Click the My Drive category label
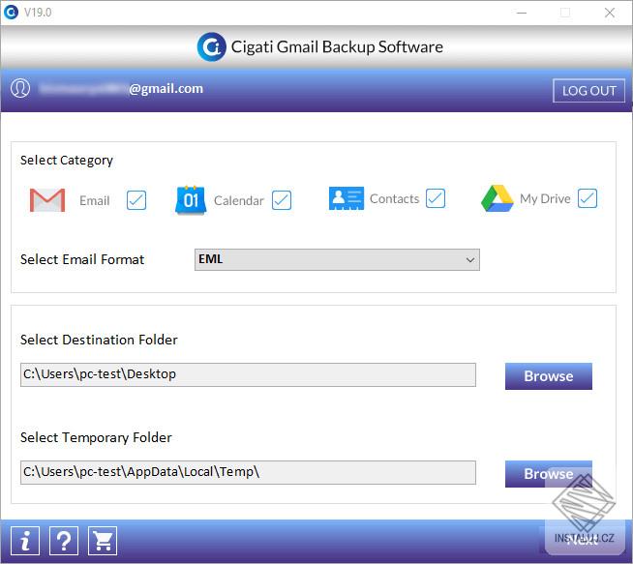Viewport: 633px width, 564px height. 545,199
